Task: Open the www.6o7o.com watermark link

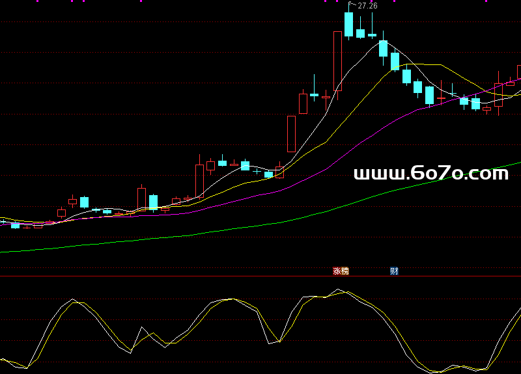Action: click(x=430, y=173)
